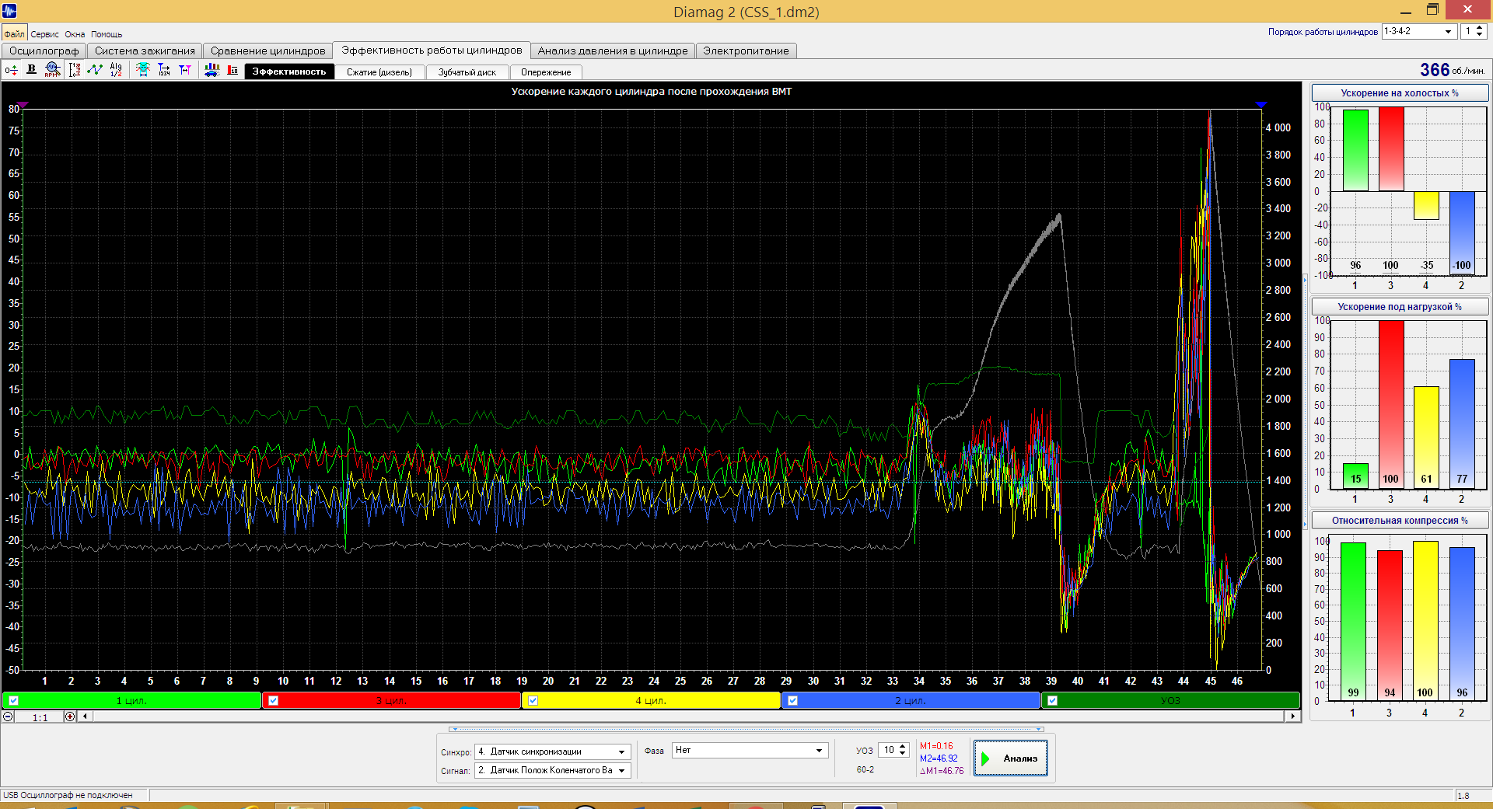Click the Diamag app icon in the title bar
Viewport: 1493px width, 809px height.
(x=9, y=10)
